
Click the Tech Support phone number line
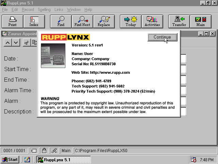(98, 86)
